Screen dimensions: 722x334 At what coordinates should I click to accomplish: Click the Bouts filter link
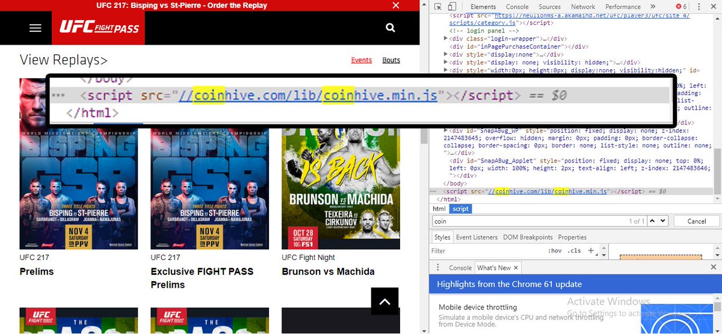tap(391, 60)
